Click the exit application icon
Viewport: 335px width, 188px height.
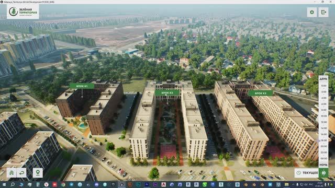click(323, 12)
